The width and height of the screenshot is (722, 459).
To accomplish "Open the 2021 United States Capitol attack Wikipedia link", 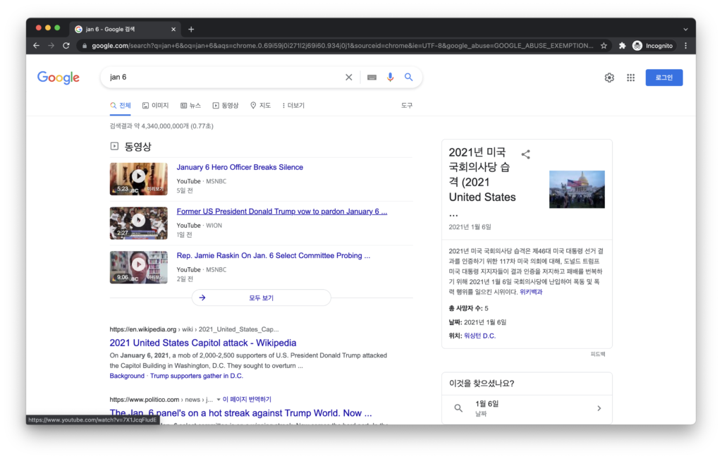I will [203, 343].
